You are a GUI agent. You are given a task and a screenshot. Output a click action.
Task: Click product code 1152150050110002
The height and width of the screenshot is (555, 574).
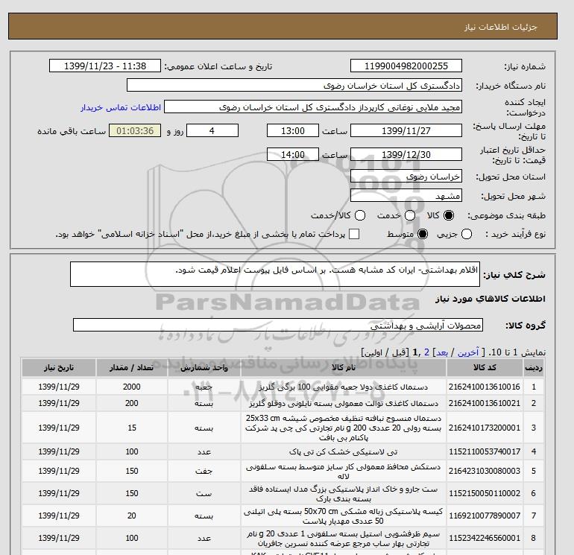pos(485,493)
